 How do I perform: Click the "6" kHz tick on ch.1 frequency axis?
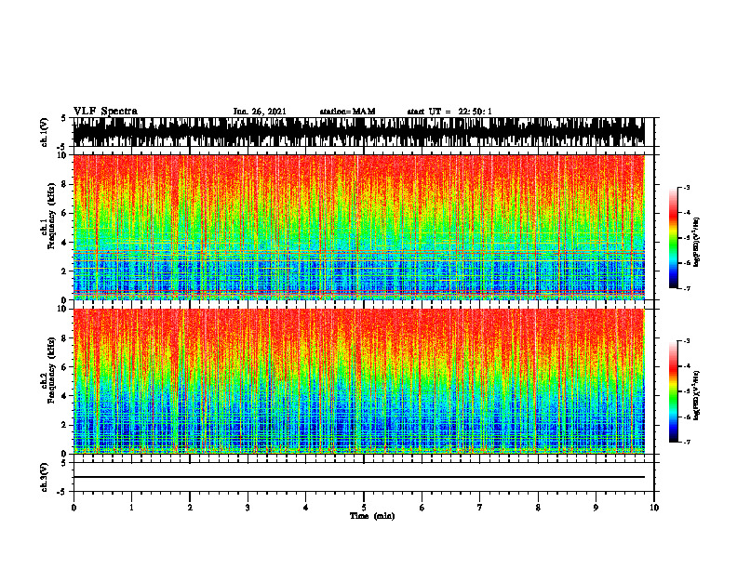[x=65, y=214]
